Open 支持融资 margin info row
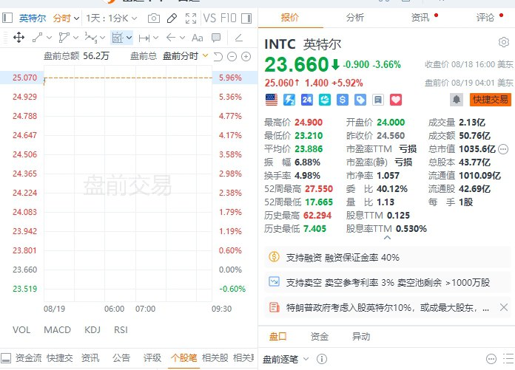 tap(388, 257)
